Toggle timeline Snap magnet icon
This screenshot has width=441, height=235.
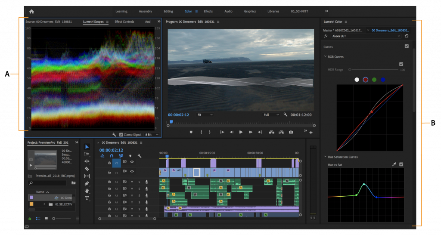[x=112, y=156]
